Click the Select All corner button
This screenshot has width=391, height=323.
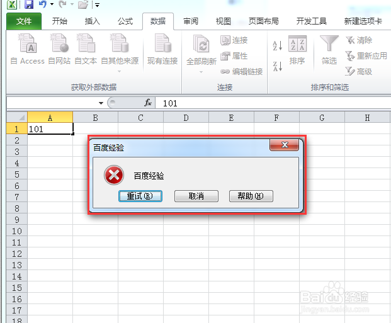click(x=17, y=117)
